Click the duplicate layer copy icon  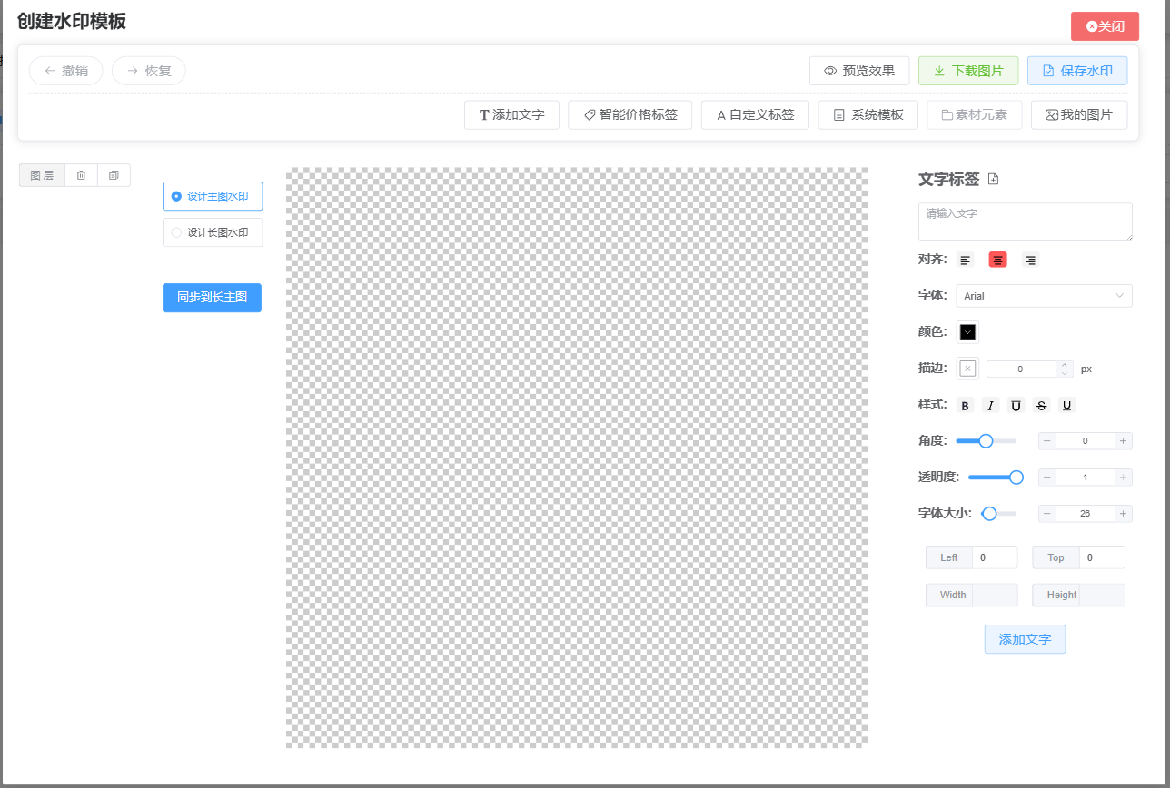click(x=114, y=175)
